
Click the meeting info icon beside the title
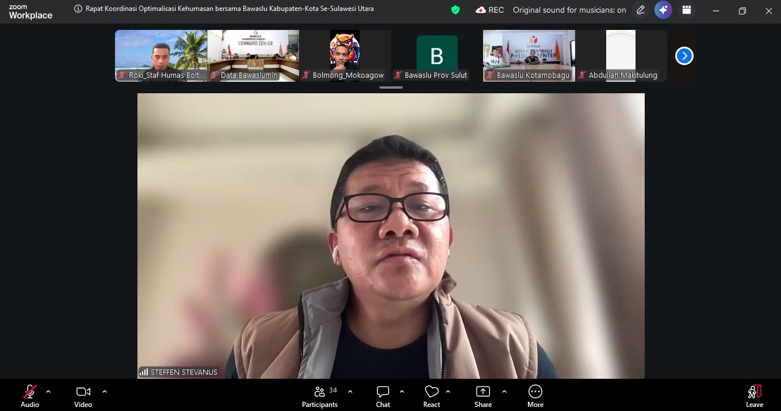click(79, 9)
